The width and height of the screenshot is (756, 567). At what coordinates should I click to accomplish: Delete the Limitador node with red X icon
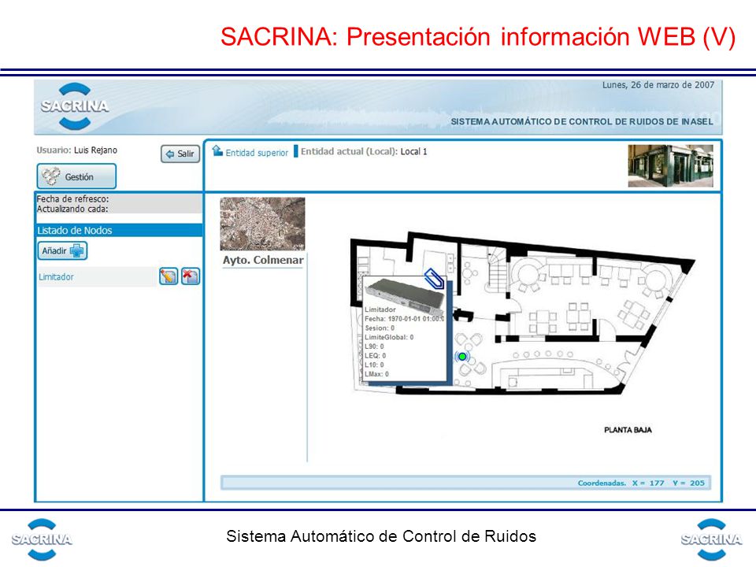point(191,276)
